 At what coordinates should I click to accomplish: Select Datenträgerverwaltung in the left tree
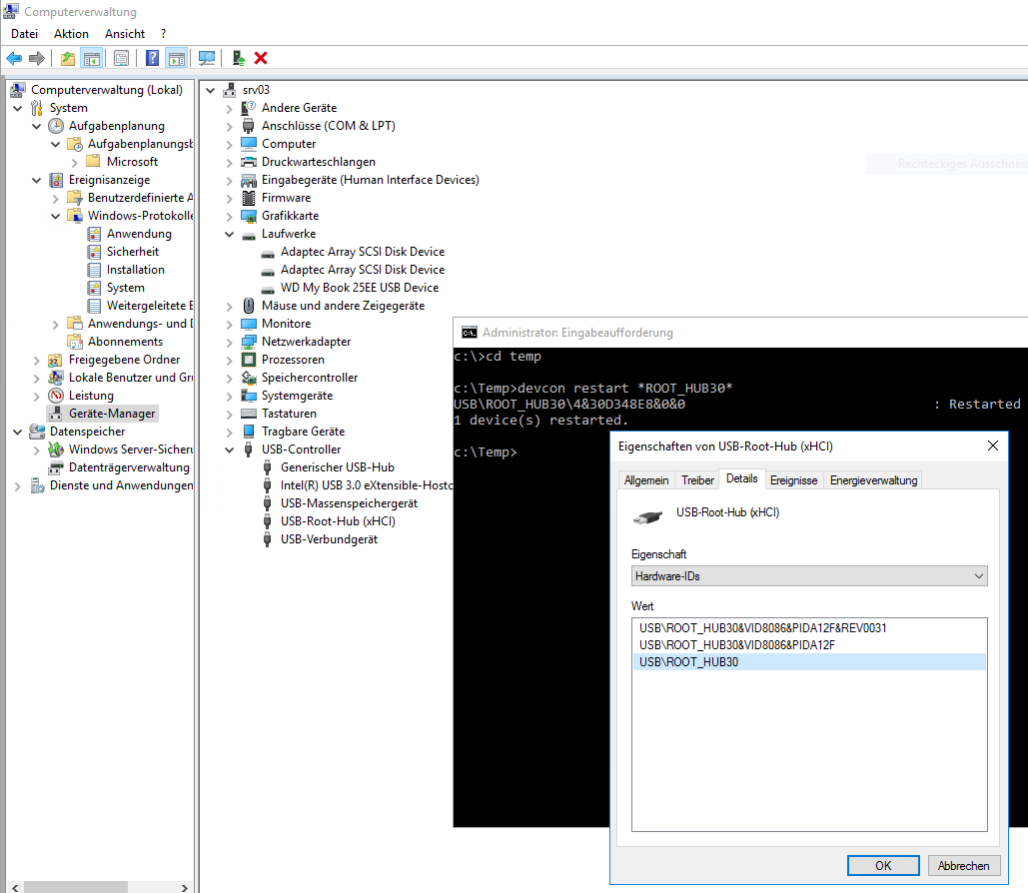click(x=129, y=467)
